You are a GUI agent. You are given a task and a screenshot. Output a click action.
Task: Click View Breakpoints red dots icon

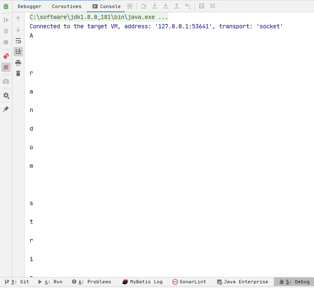click(x=6, y=56)
